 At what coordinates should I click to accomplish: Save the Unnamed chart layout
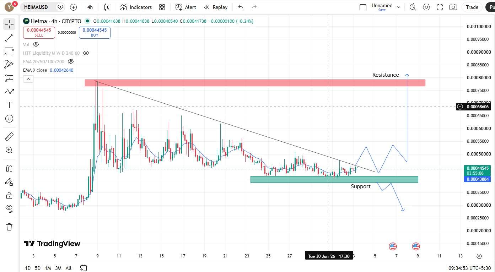click(382, 10)
